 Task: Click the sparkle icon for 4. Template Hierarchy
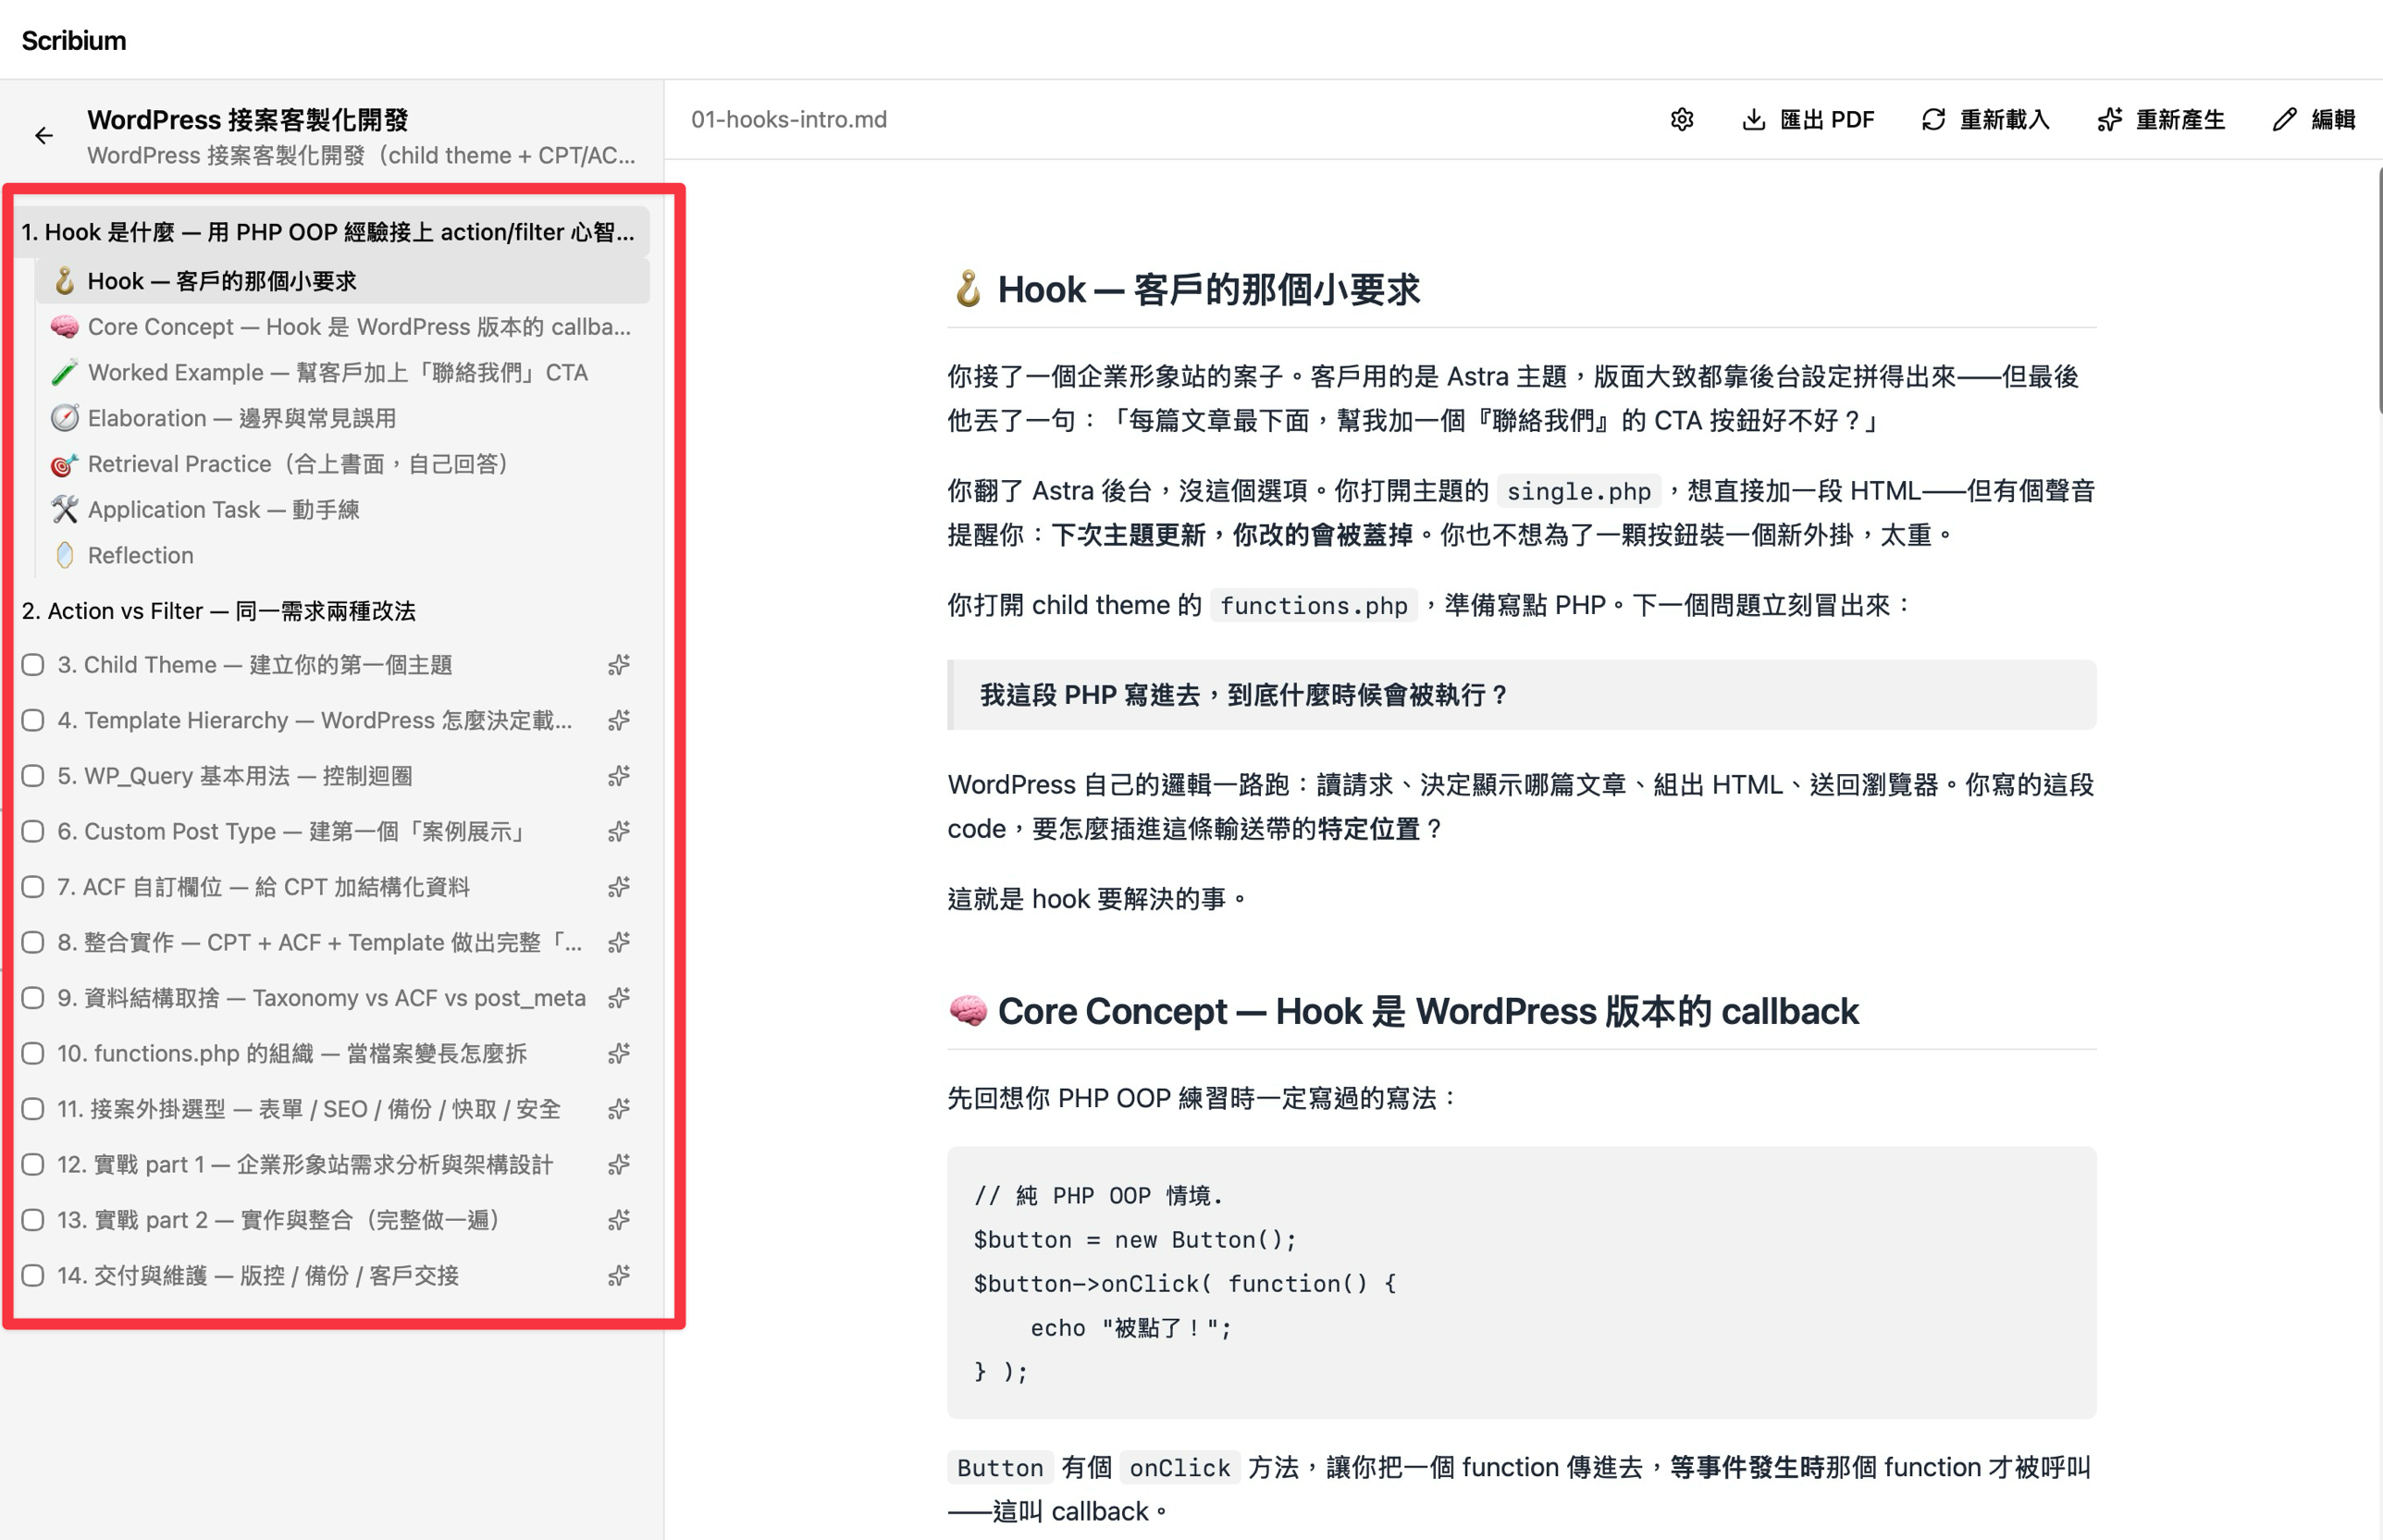coord(619,720)
